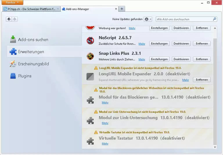This screenshot has width=223, height=155.
Task: Open a new tab with plus button
Action: point(122,9)
